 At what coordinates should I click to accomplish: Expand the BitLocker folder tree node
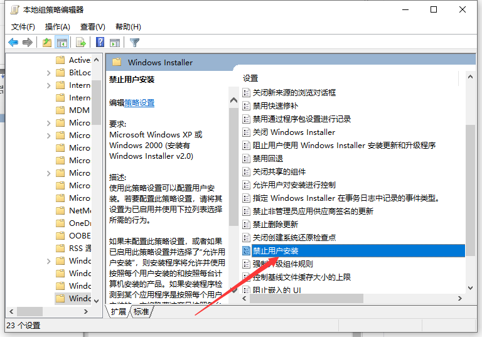49,73
